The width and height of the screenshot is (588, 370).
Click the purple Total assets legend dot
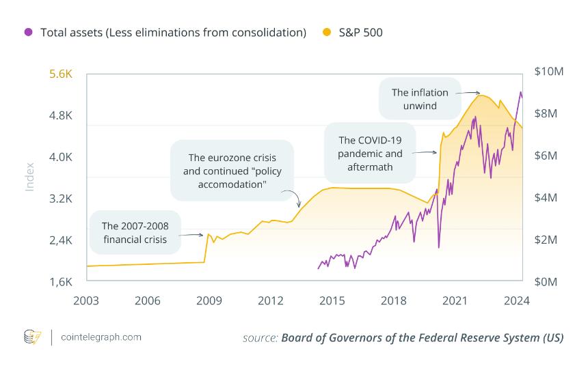28,32
